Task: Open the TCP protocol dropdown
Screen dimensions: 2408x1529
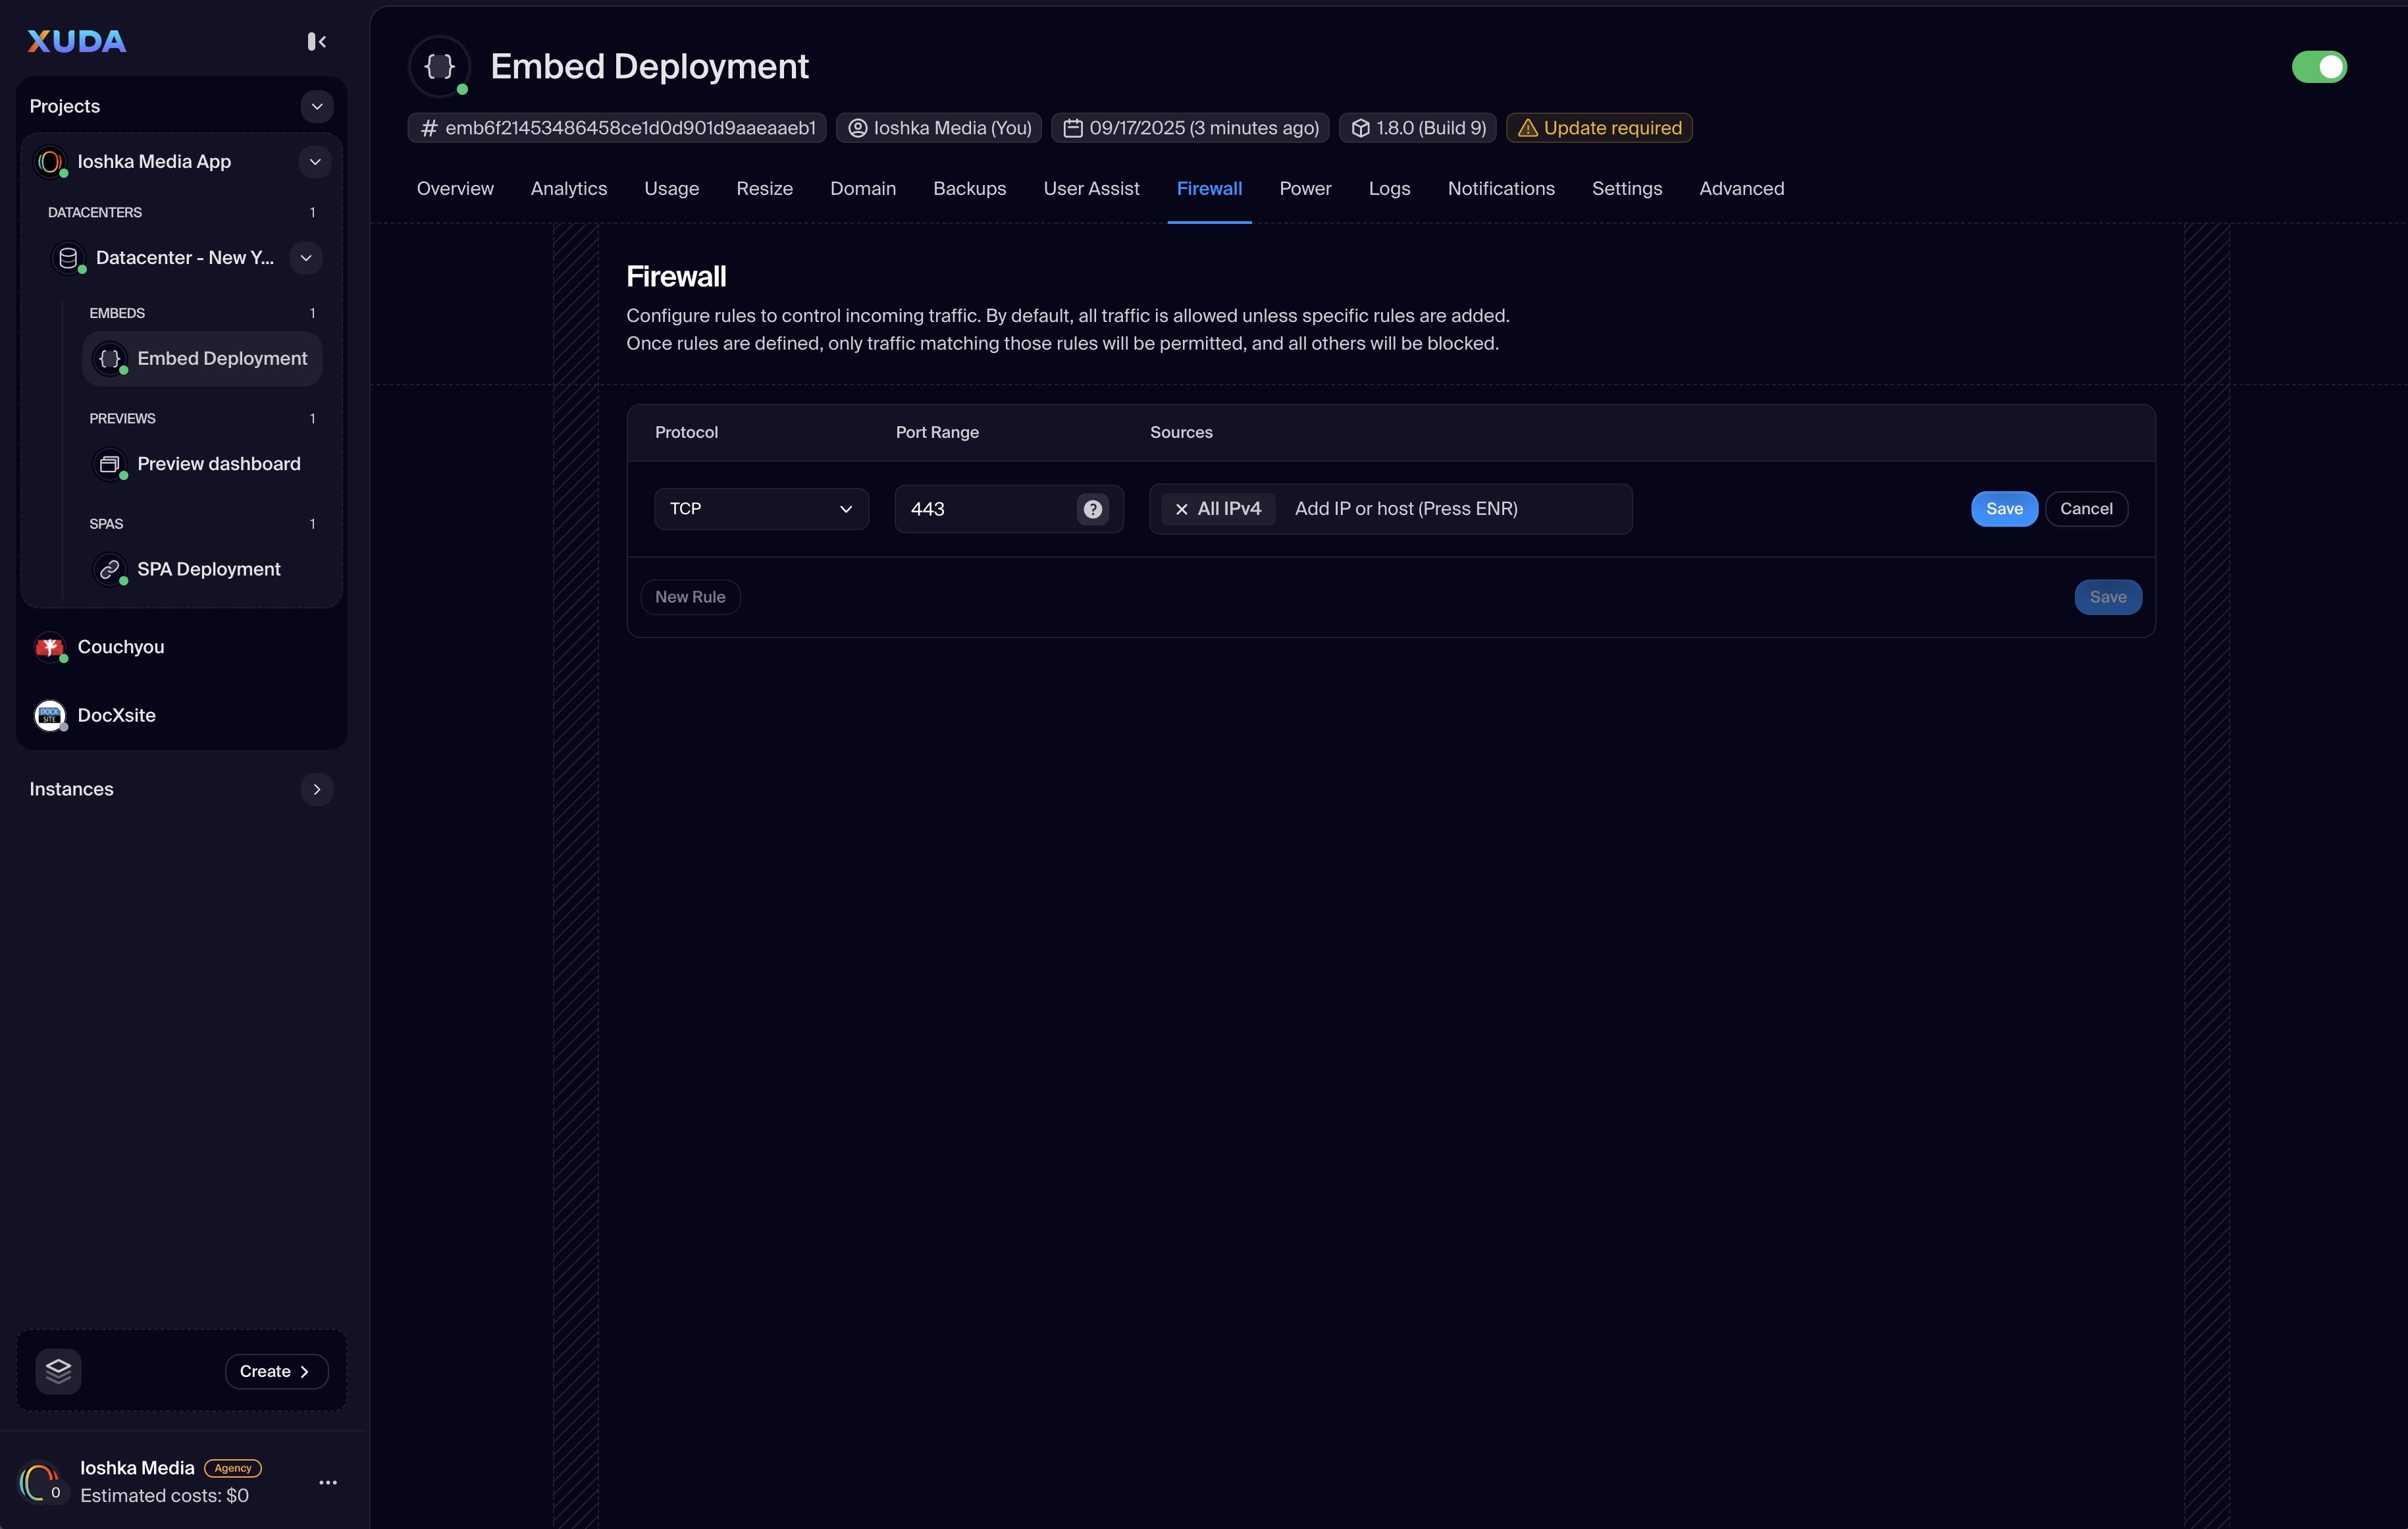Action: [761, 509]
